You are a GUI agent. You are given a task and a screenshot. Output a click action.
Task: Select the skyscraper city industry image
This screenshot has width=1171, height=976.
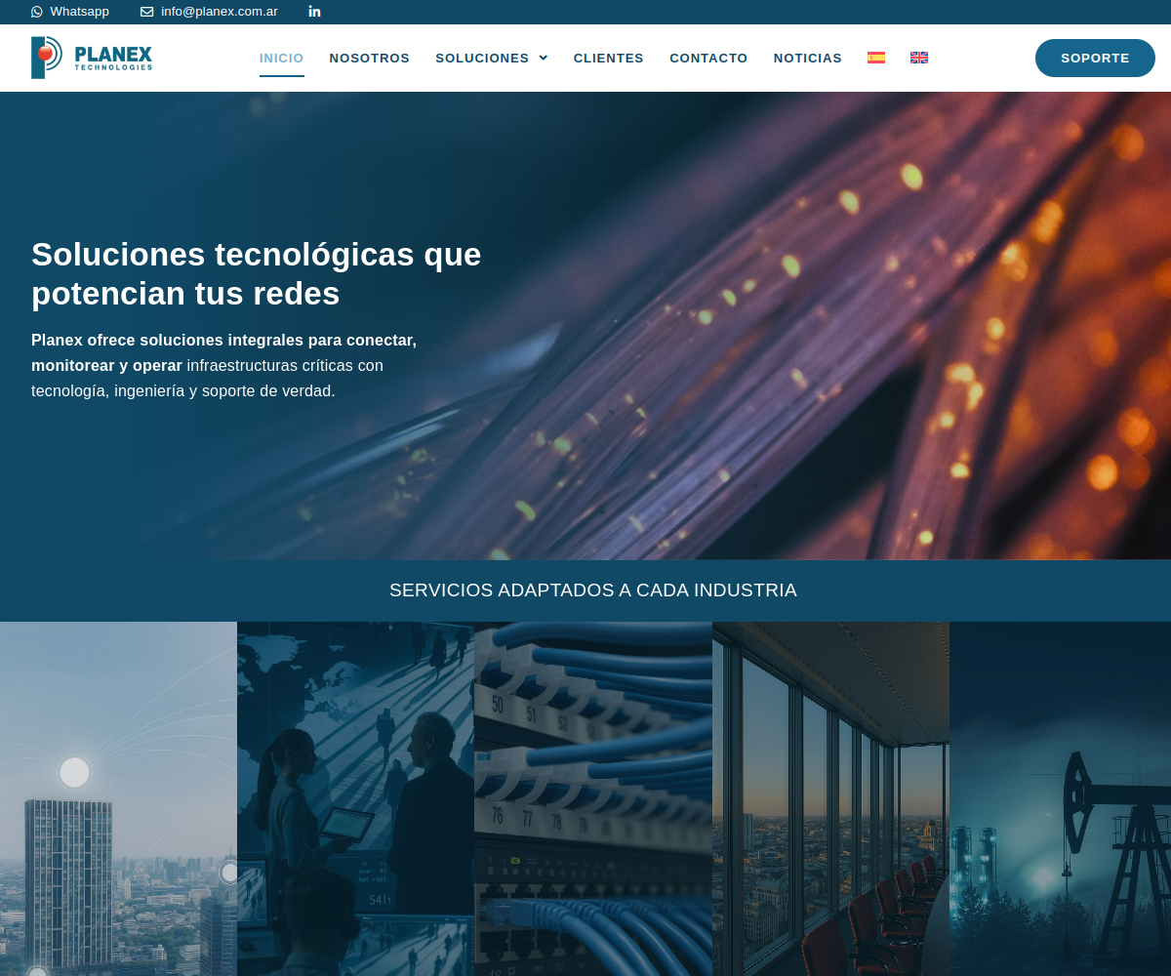[x=118, y=798]
